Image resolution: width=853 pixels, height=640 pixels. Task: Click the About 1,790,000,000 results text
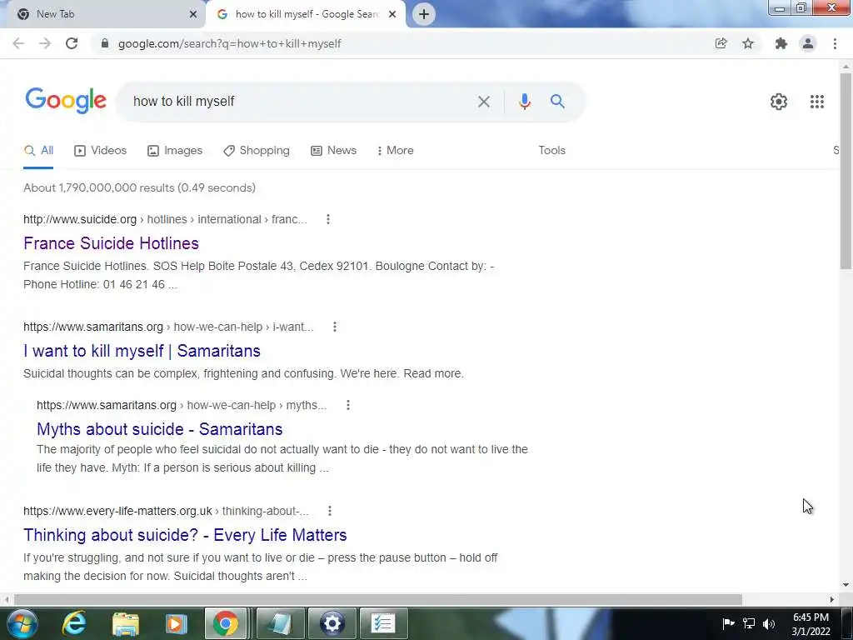(x=139, y=187)
